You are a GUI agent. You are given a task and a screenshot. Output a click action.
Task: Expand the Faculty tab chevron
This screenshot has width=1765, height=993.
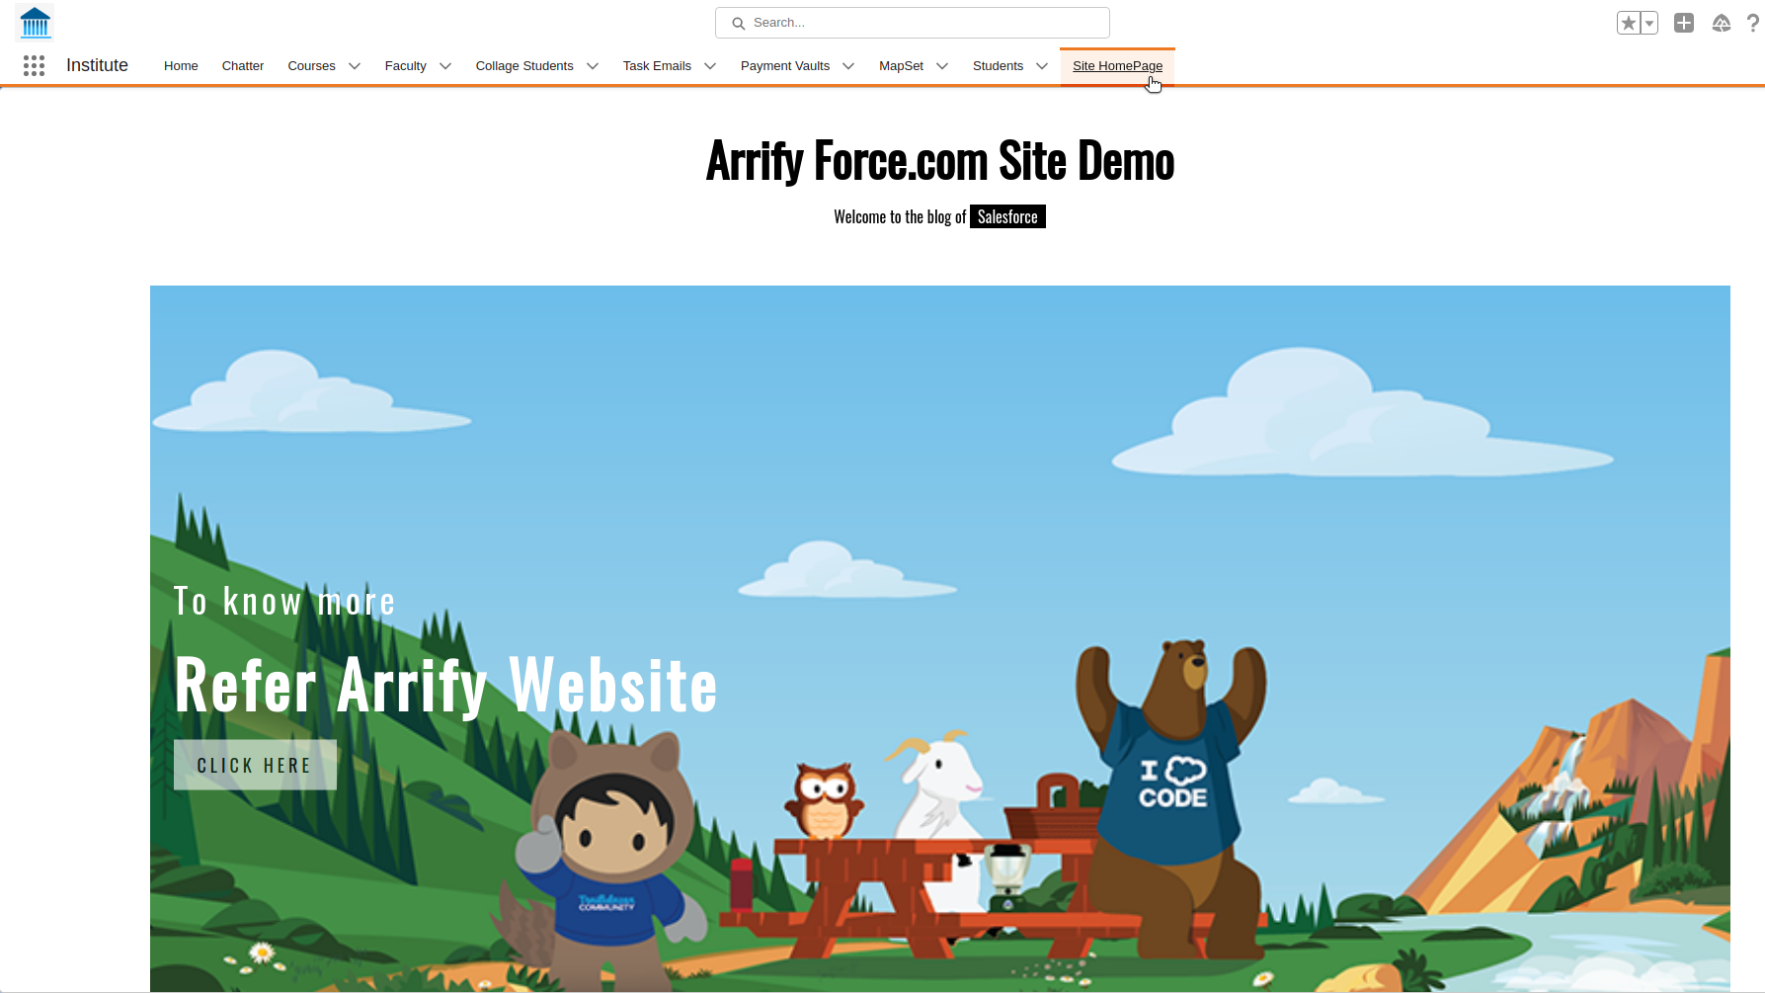[x=445, y=66]
